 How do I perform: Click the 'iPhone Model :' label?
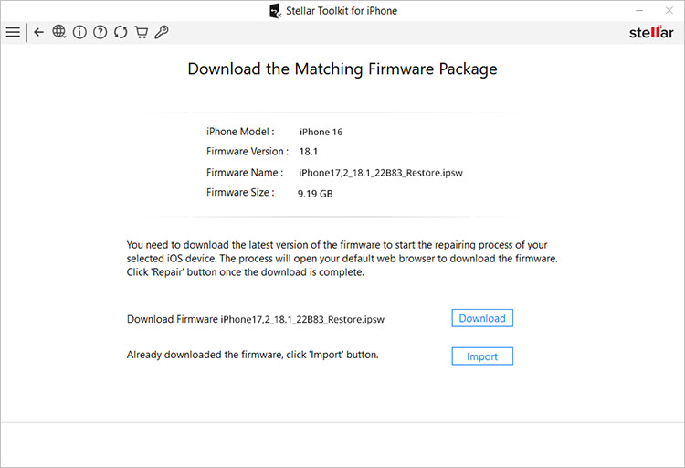pyautogui.click(x=240, y=132)
